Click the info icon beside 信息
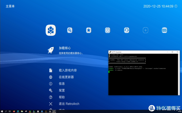The width and height of the screenshot is (182, 113). click(x=51, y=84)
